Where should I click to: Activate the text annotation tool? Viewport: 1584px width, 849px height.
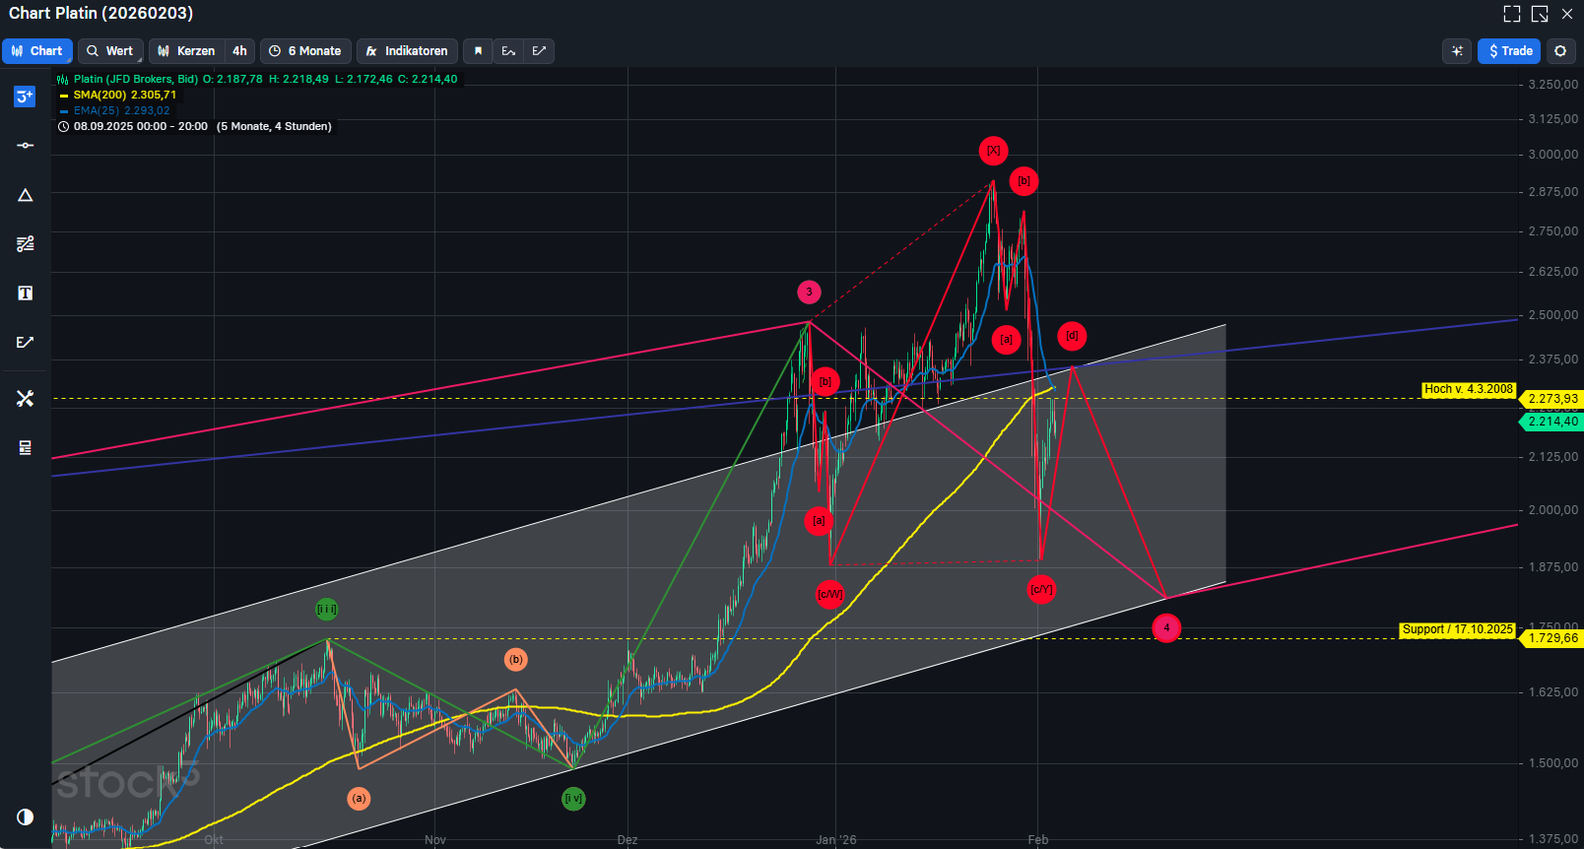coord(25,294)
